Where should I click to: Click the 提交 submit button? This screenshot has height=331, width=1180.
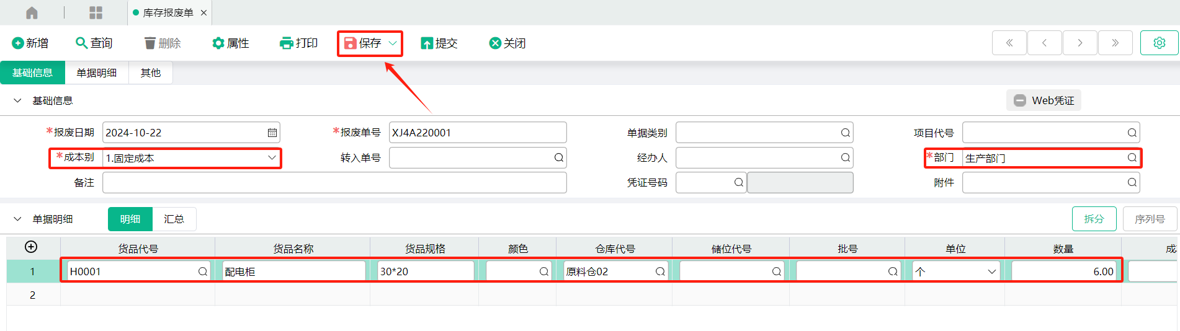[x=439, y=43]
